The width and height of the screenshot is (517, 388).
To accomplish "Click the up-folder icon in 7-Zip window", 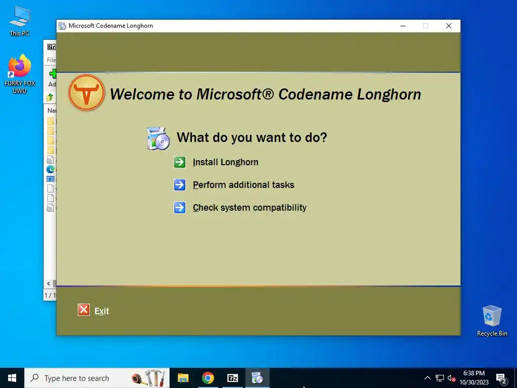I will [50, 98].
